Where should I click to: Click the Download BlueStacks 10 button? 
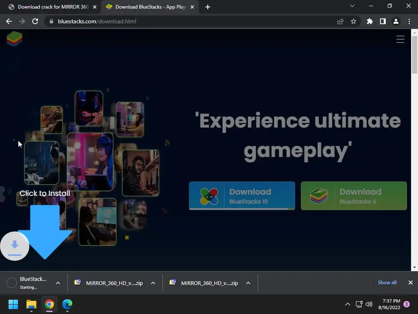(x=242, y=196)
